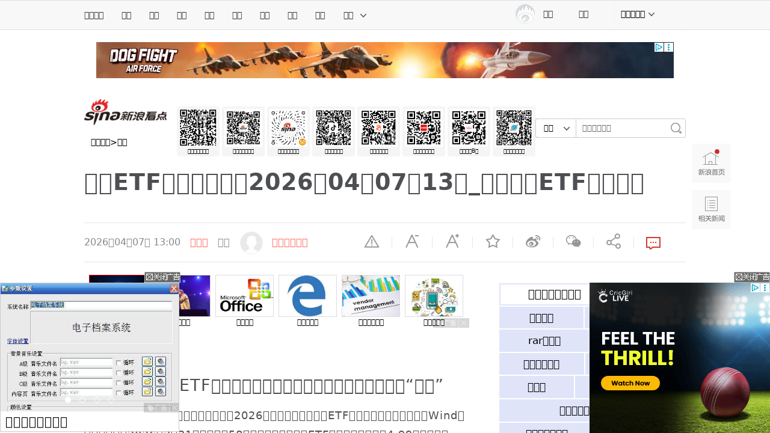Enable 循环 checkbox for B级 music file

[x=118, y=372]
